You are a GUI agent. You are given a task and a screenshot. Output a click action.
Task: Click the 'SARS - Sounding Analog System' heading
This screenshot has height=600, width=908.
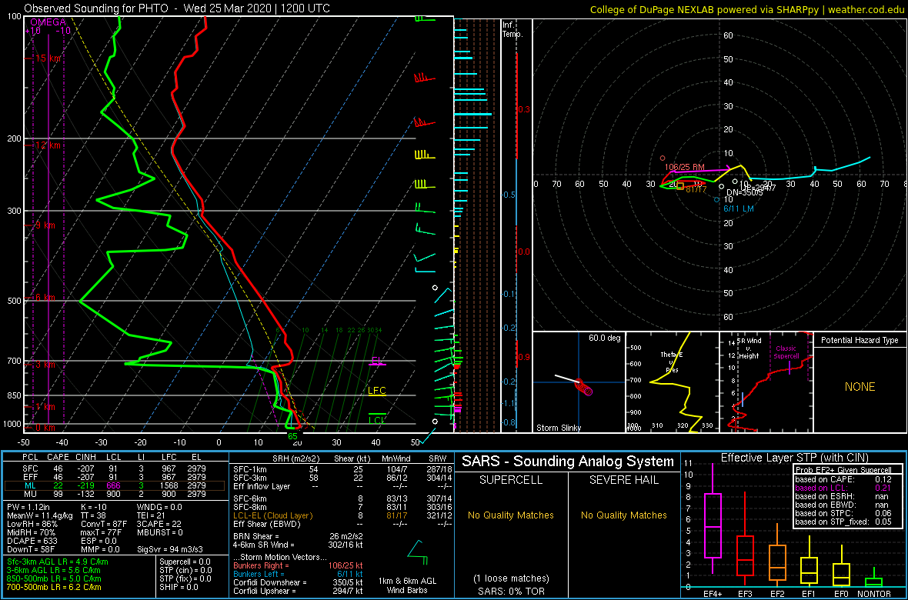[568, 462]
